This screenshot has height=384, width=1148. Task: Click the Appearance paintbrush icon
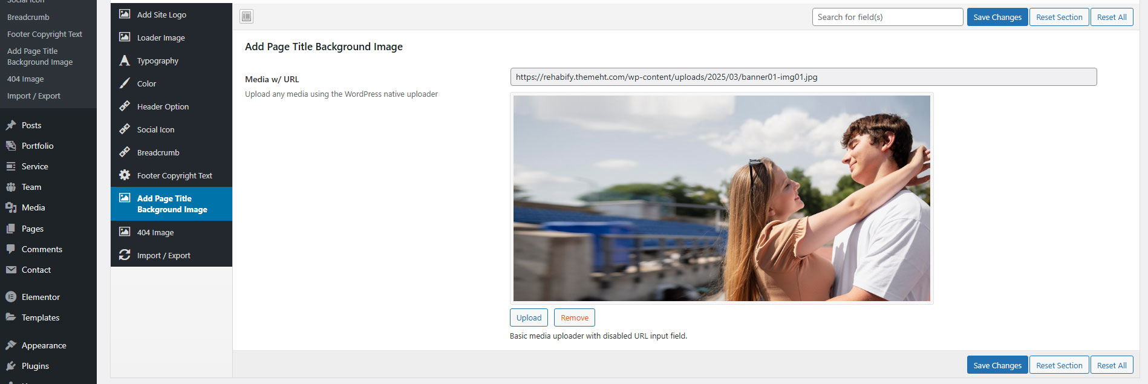tap(11, 345)
